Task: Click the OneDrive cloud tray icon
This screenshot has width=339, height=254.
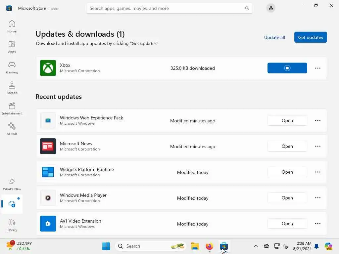Action: [x=266, y=246]
